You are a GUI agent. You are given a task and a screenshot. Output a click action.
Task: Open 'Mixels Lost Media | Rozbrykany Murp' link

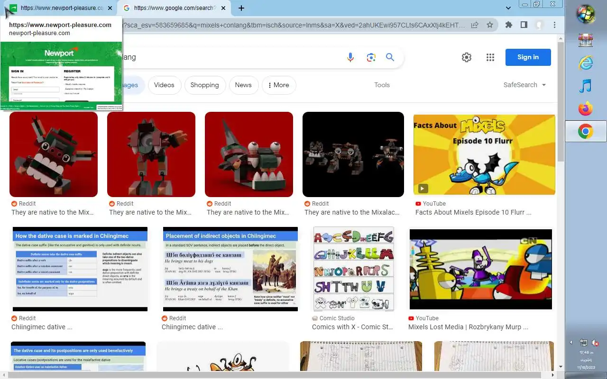coord(468,327)
